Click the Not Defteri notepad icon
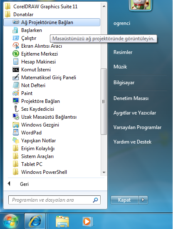173x229 pixels. 16,85
